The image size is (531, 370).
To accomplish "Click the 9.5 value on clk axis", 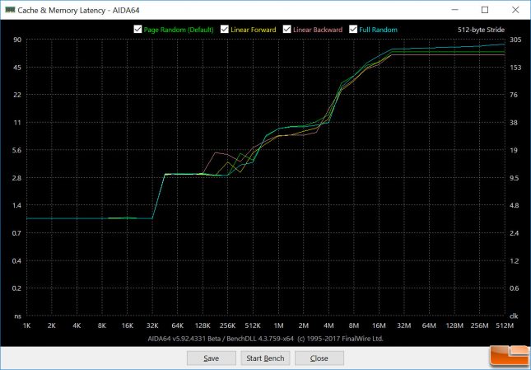I will (x=514, y=178).
